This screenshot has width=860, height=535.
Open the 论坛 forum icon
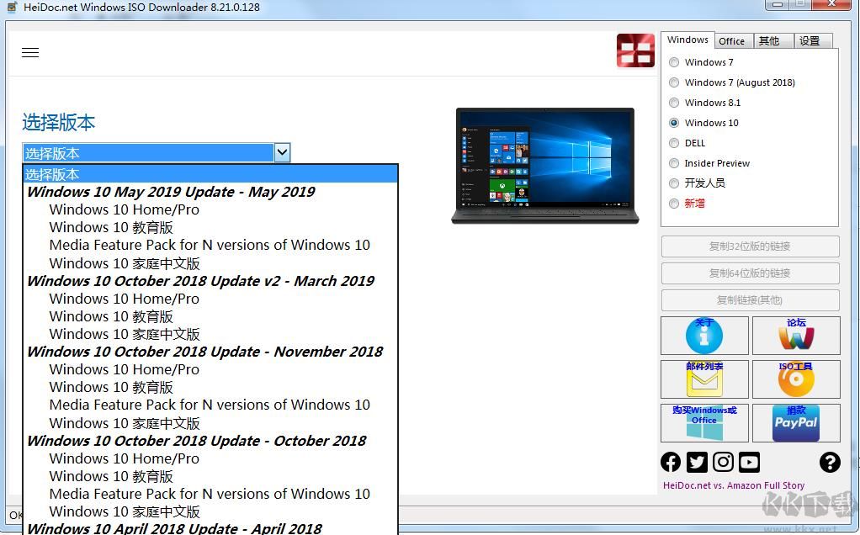[x=795, y=336]
